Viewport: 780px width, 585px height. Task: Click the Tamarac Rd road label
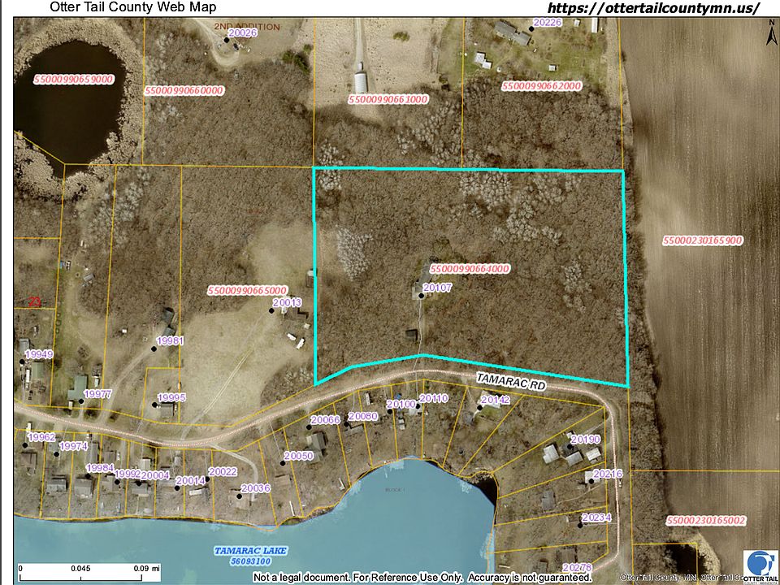(x=511, y=382)
